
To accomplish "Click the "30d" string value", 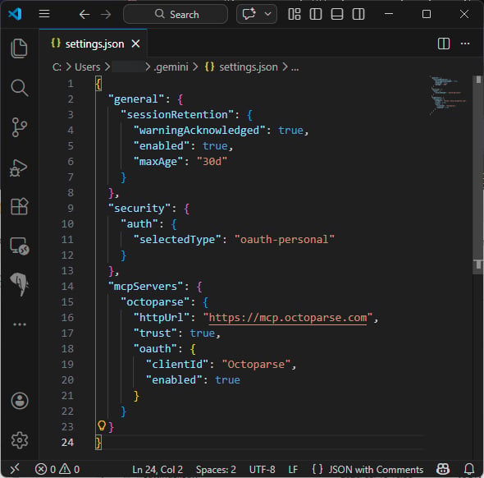I will point(212,162).
